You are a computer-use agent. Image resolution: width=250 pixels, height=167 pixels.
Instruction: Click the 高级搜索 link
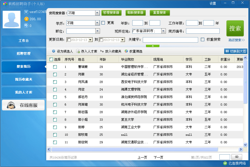pos(236,40)
